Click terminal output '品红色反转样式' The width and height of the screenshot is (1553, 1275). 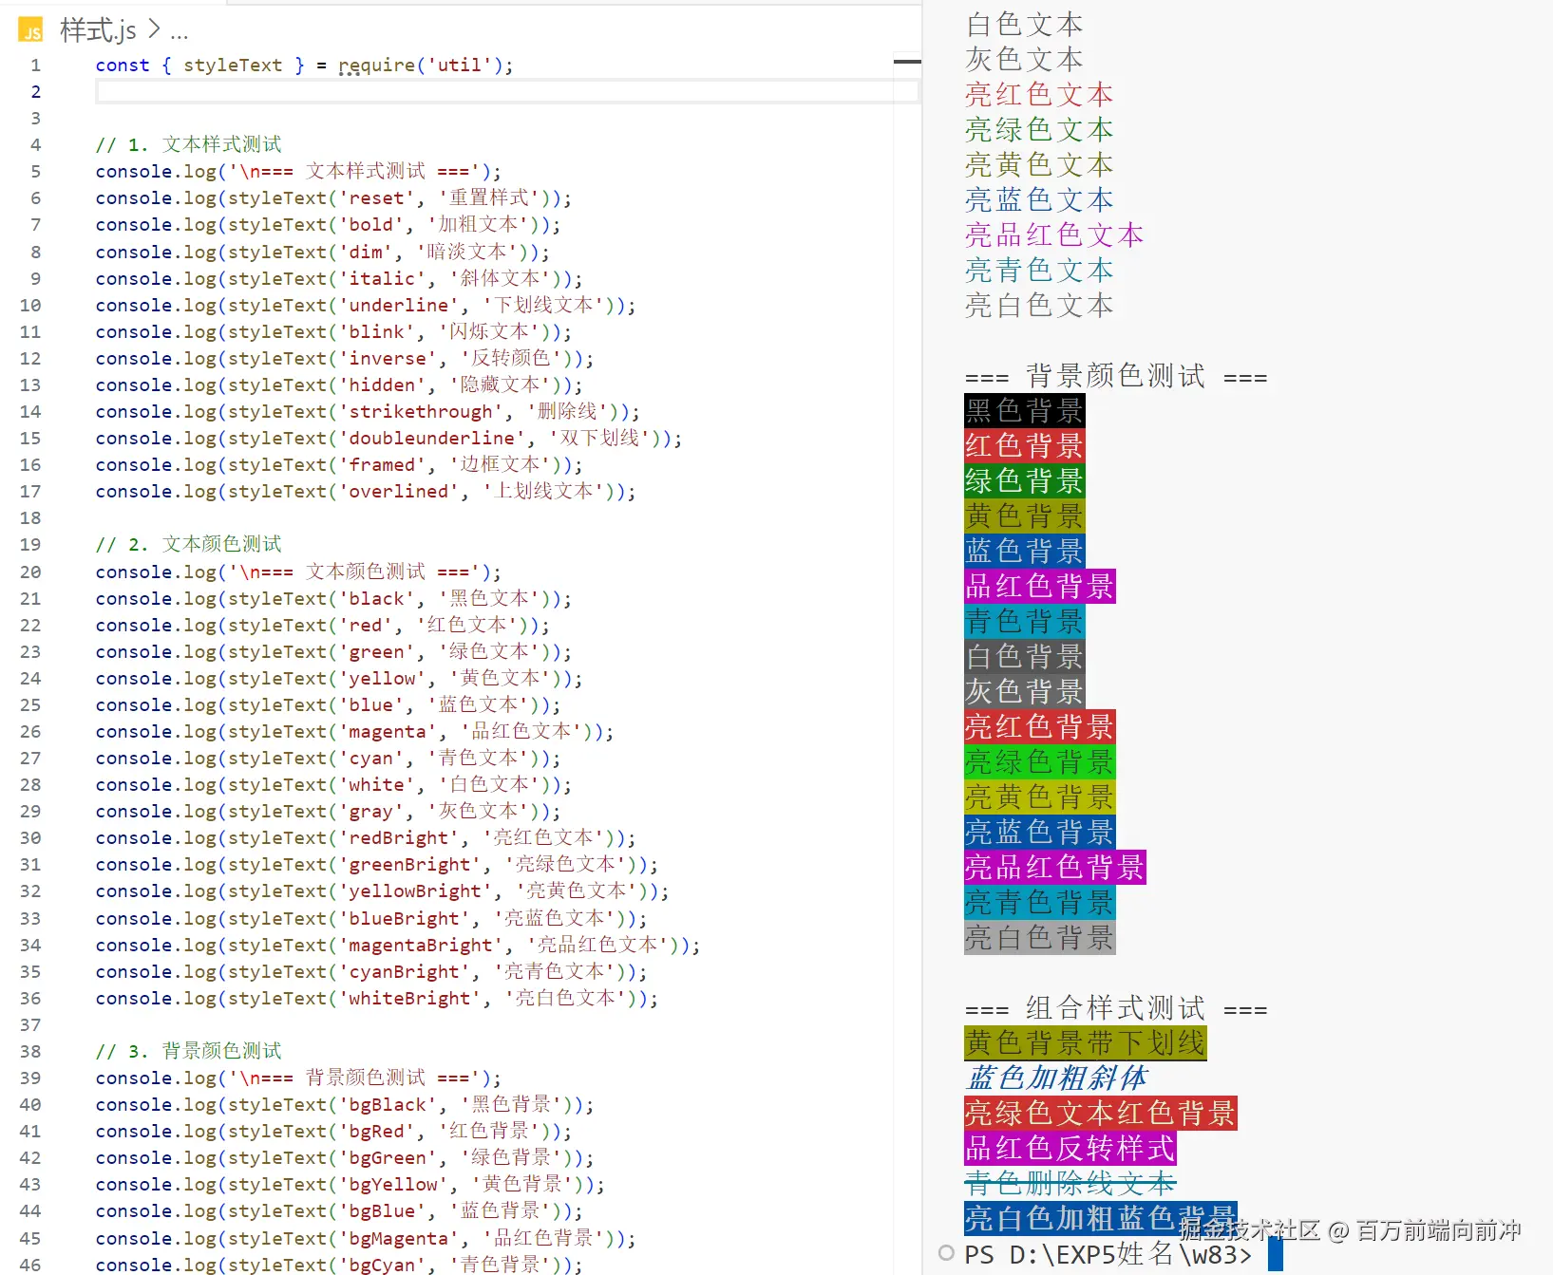point(1070,1149)
